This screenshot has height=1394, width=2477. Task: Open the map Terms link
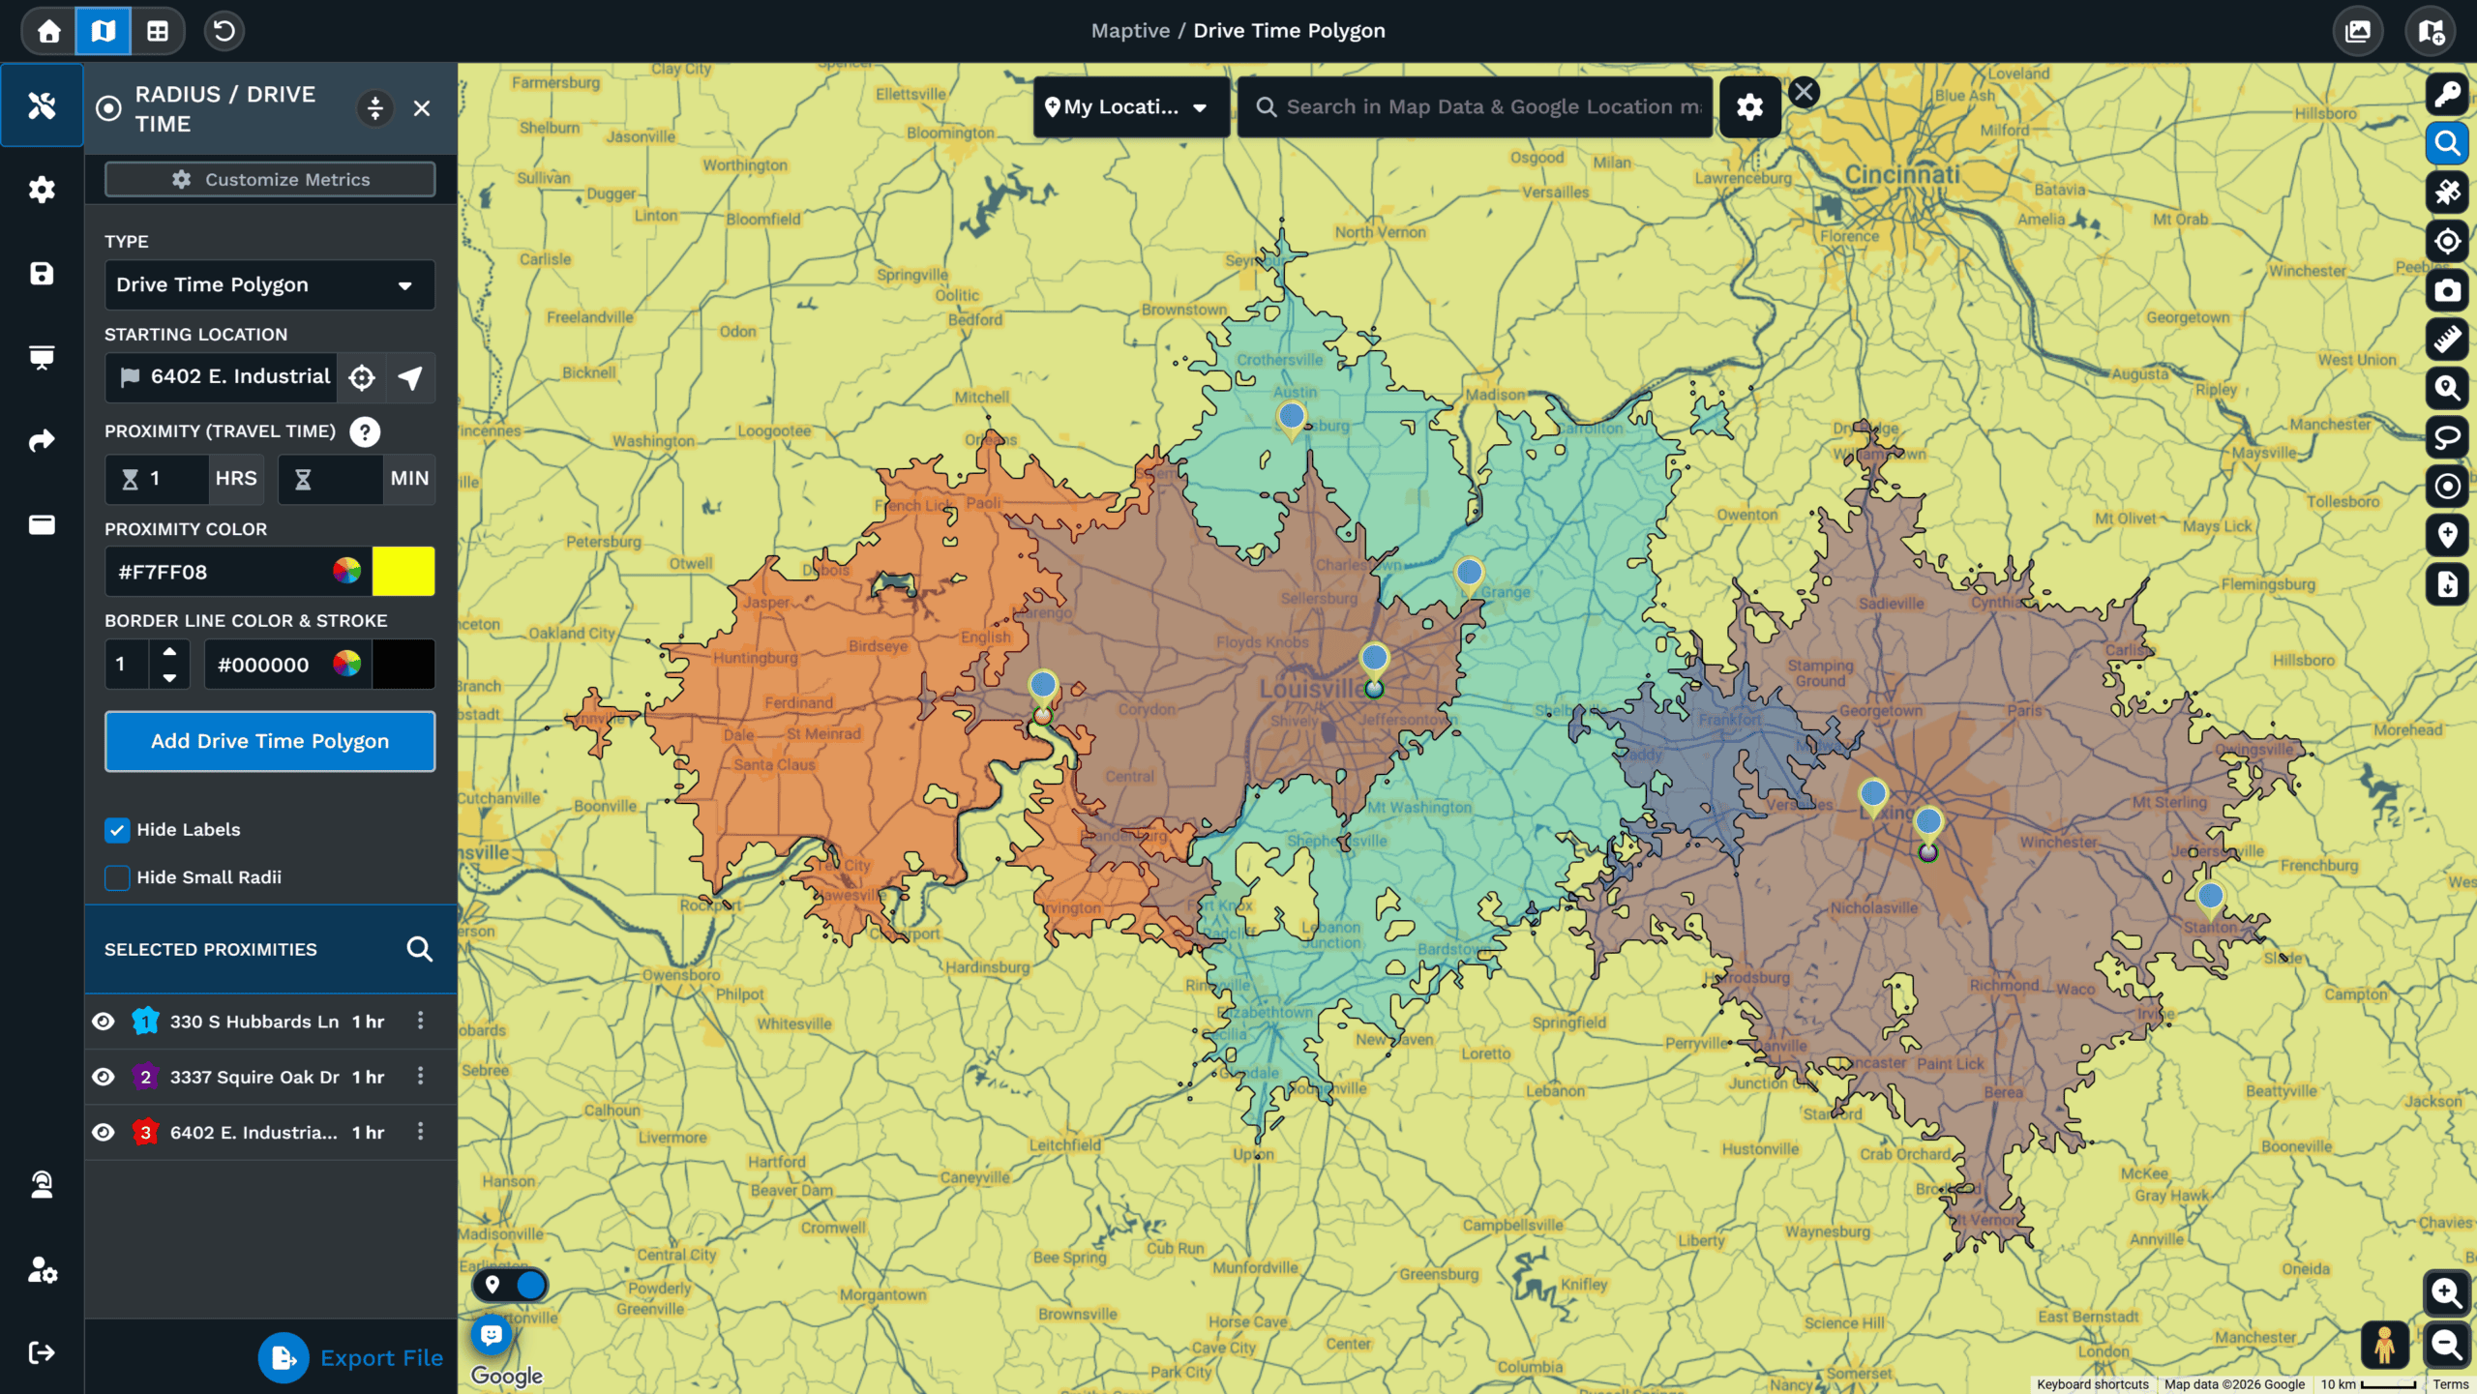tap(2451, 1384)
